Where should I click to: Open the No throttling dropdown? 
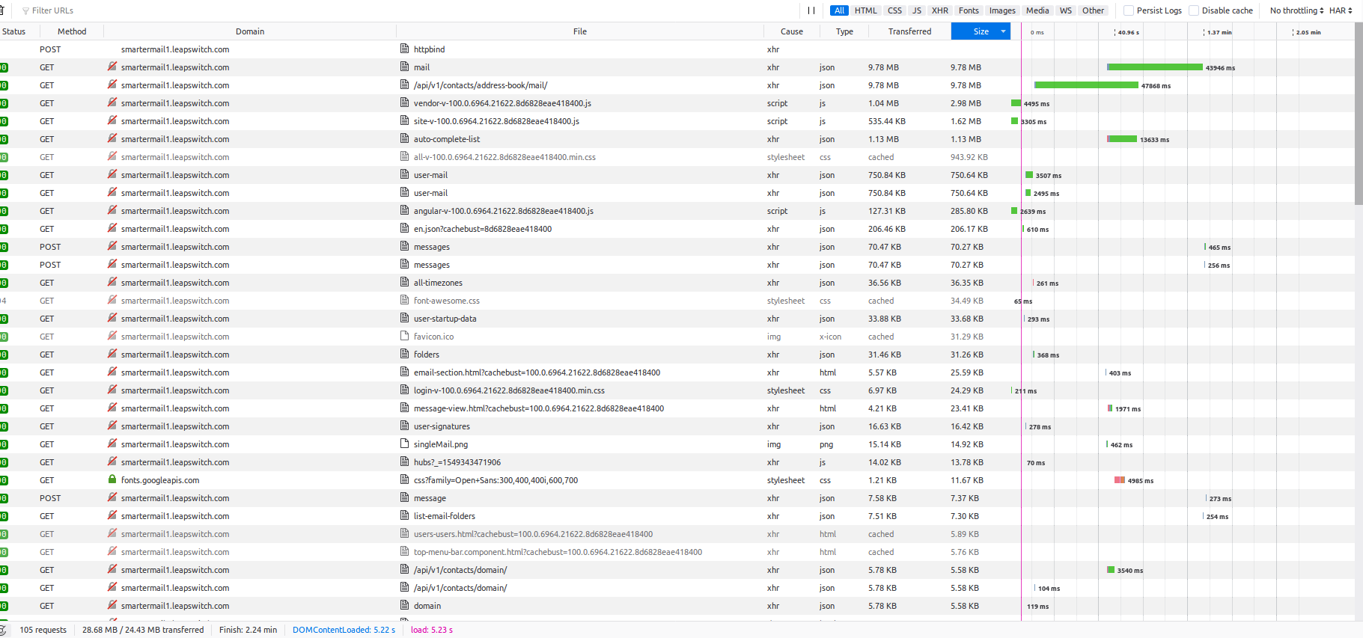pyautogui.click(x=1296, y=10)
